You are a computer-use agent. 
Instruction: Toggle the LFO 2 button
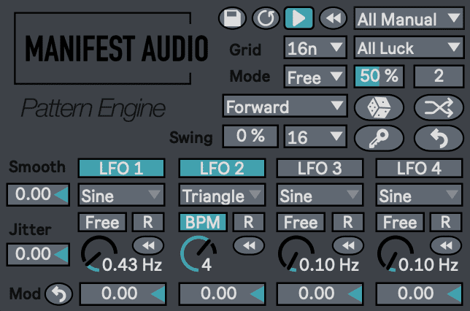[x=222, y=168]
